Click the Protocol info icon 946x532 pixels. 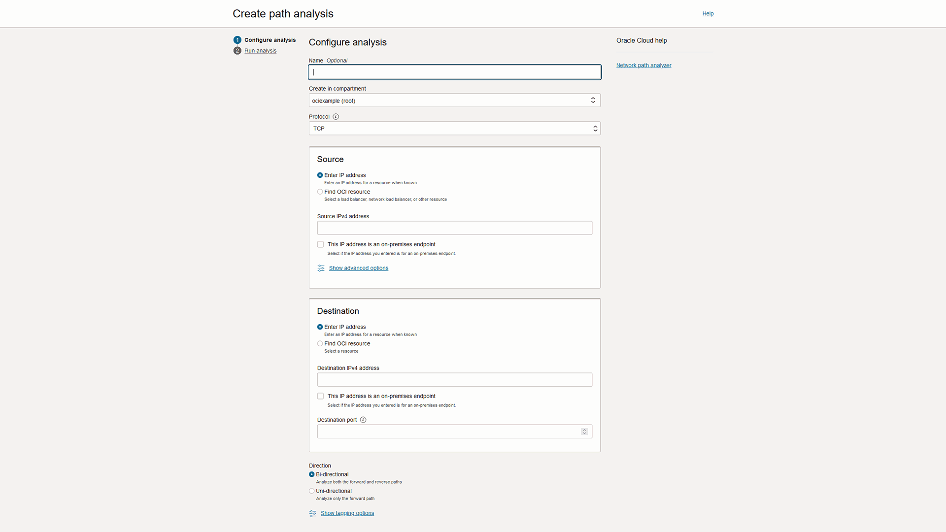(336, 117)
